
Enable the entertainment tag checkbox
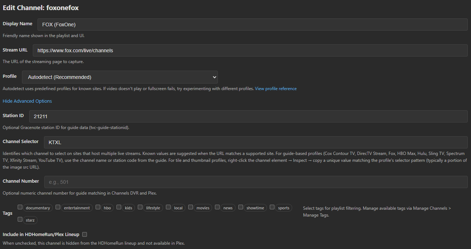58,207
